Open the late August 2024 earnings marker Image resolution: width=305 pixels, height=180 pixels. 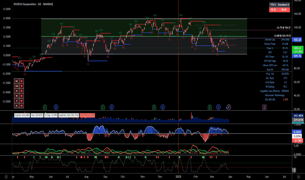pos(103,107)
